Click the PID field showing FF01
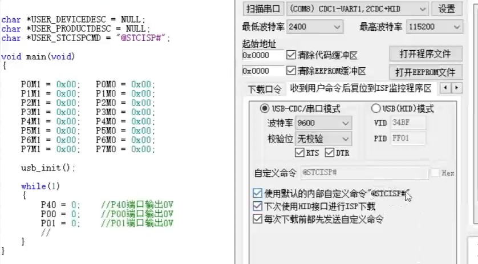The image size is (478, 264). 408,139
